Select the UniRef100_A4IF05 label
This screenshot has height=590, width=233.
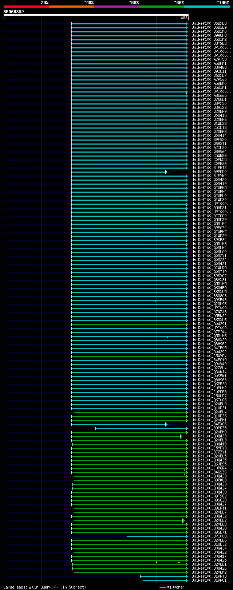point(209,348)
